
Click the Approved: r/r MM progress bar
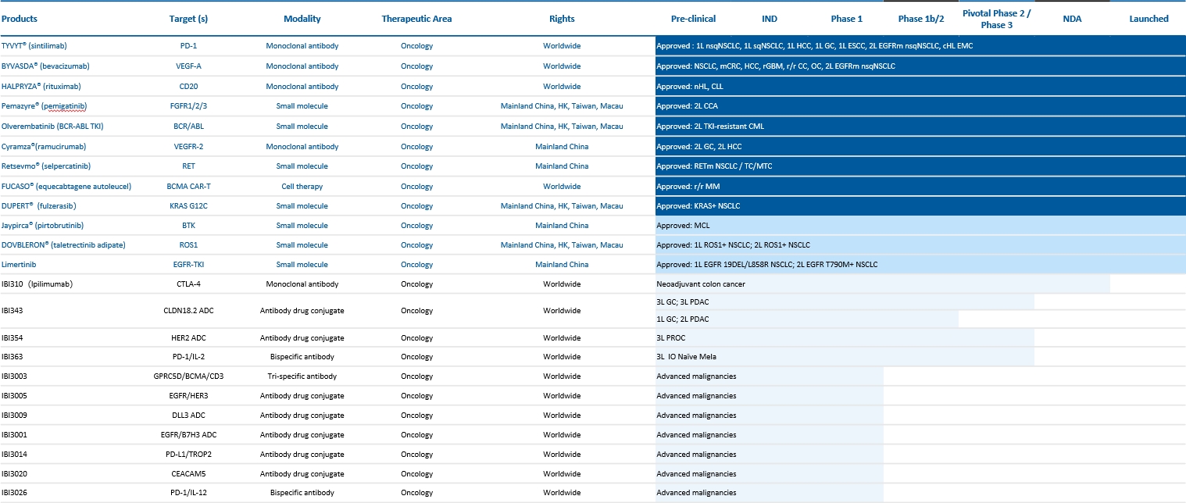click(x=920, y=187)
